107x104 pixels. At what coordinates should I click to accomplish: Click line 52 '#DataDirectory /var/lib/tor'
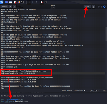pos(16,31)
